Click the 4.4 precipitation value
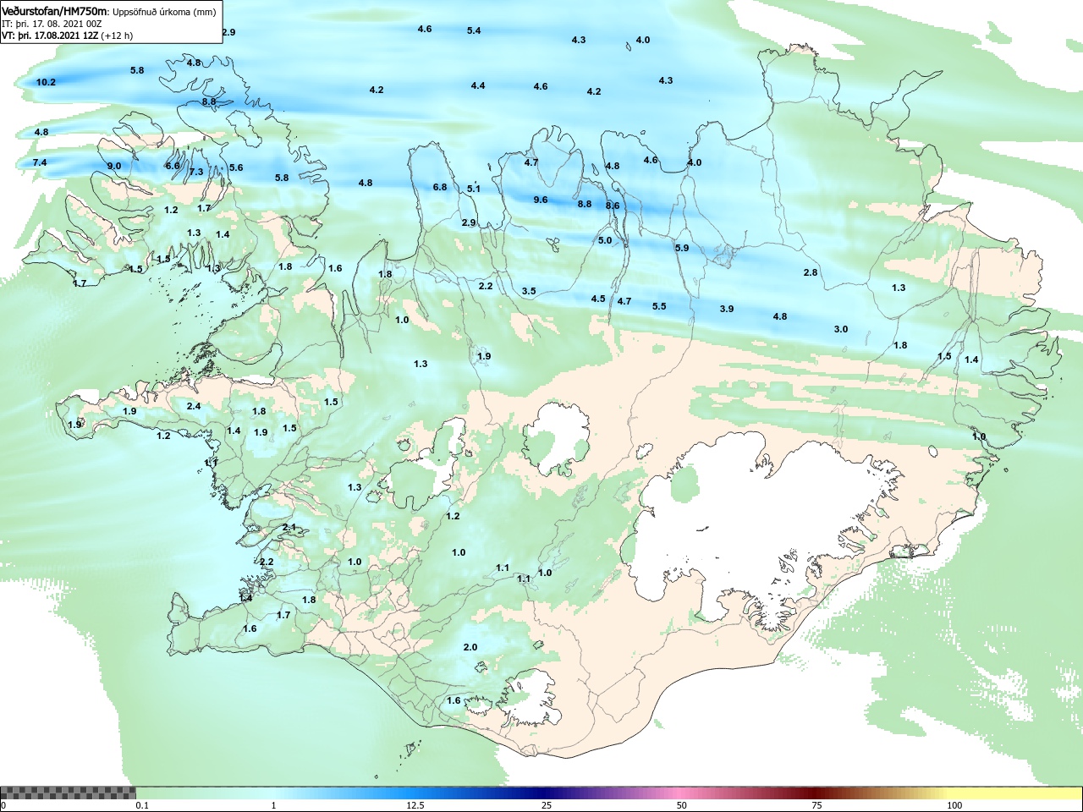Viewport: 1083px width, 812px height. (x=478, y=85)
